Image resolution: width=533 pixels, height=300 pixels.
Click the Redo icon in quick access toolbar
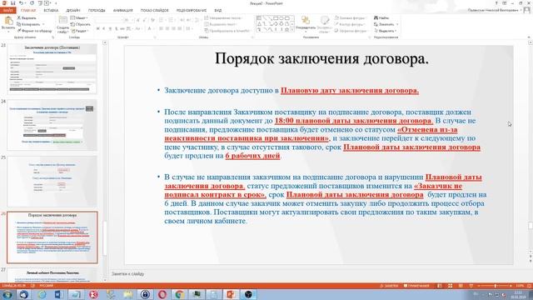pos(32,3)
